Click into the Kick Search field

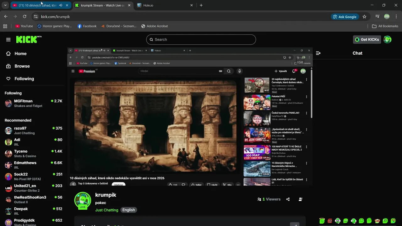(201, 40)
